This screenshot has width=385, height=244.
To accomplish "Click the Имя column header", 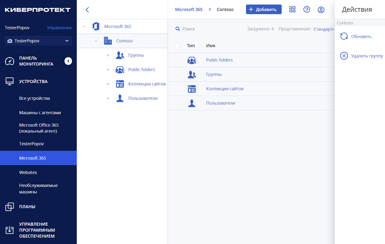I will click(211, 46).
